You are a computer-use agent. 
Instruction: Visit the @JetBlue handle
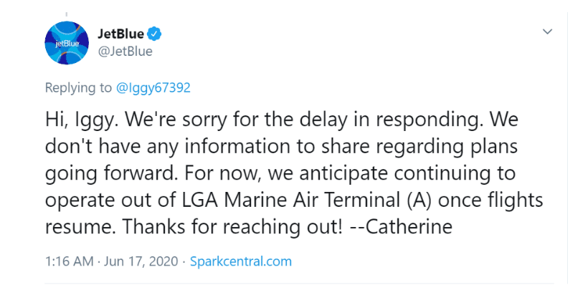pyautogui.click(x=125, y=52)
